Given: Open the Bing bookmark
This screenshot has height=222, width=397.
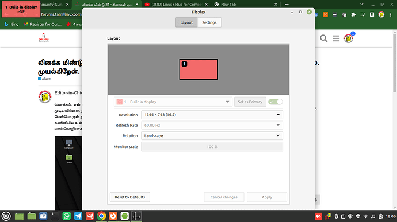Looking at the screenshot, I should point(12,24).
